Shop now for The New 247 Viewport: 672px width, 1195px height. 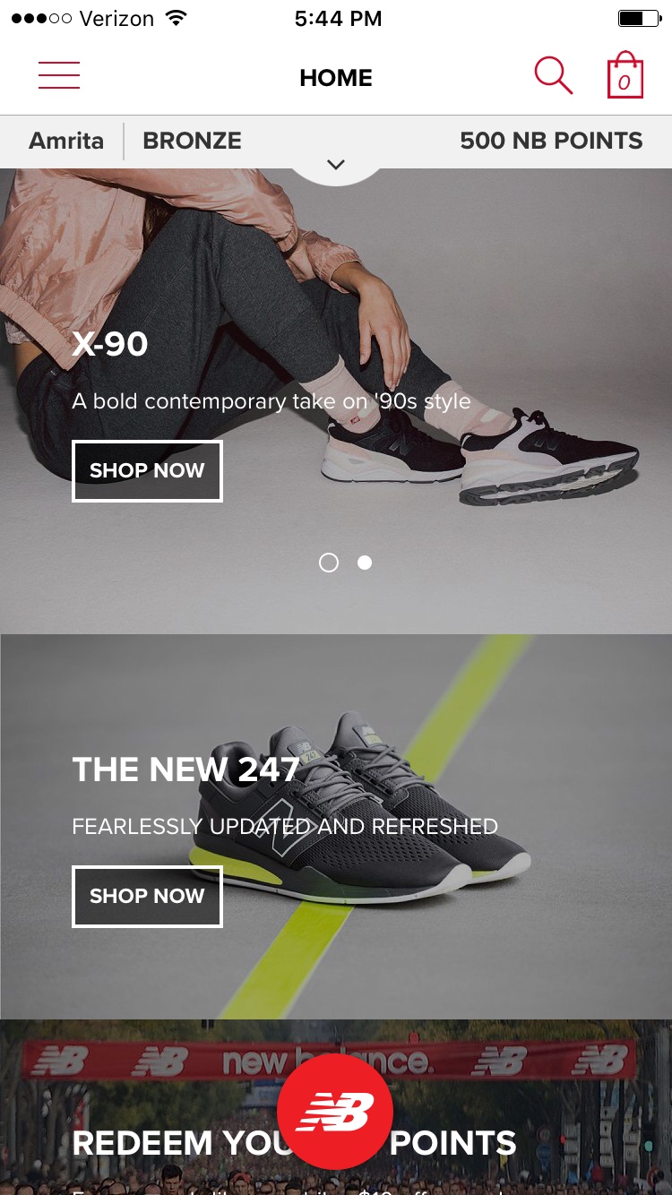pos(147,896)
